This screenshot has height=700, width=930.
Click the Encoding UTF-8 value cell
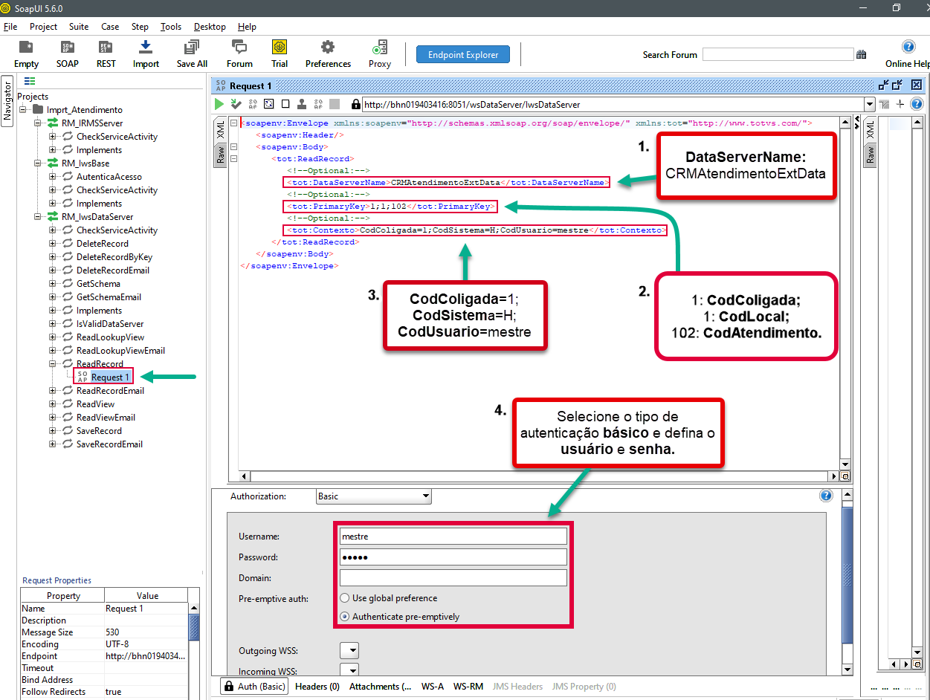tap(146, 644)
